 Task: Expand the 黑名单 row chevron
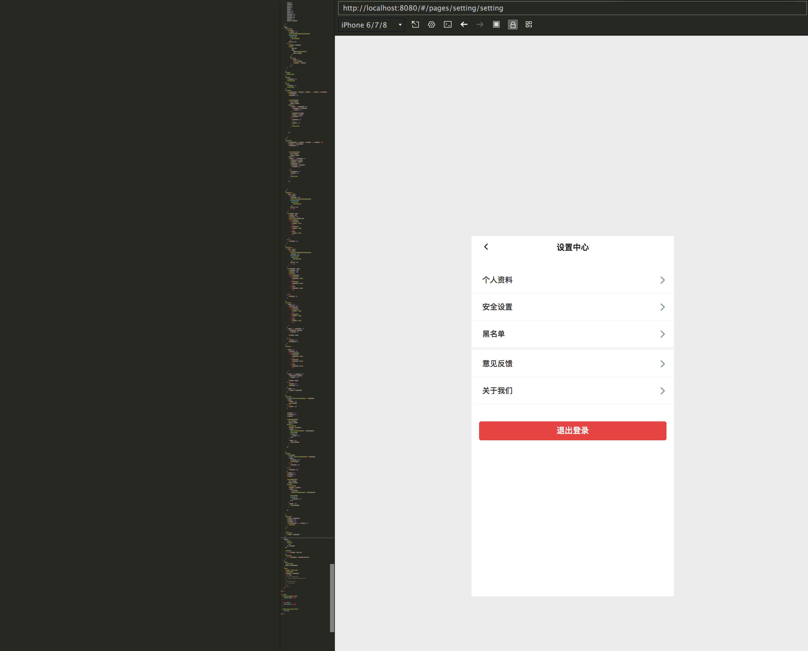coord(662,334)
